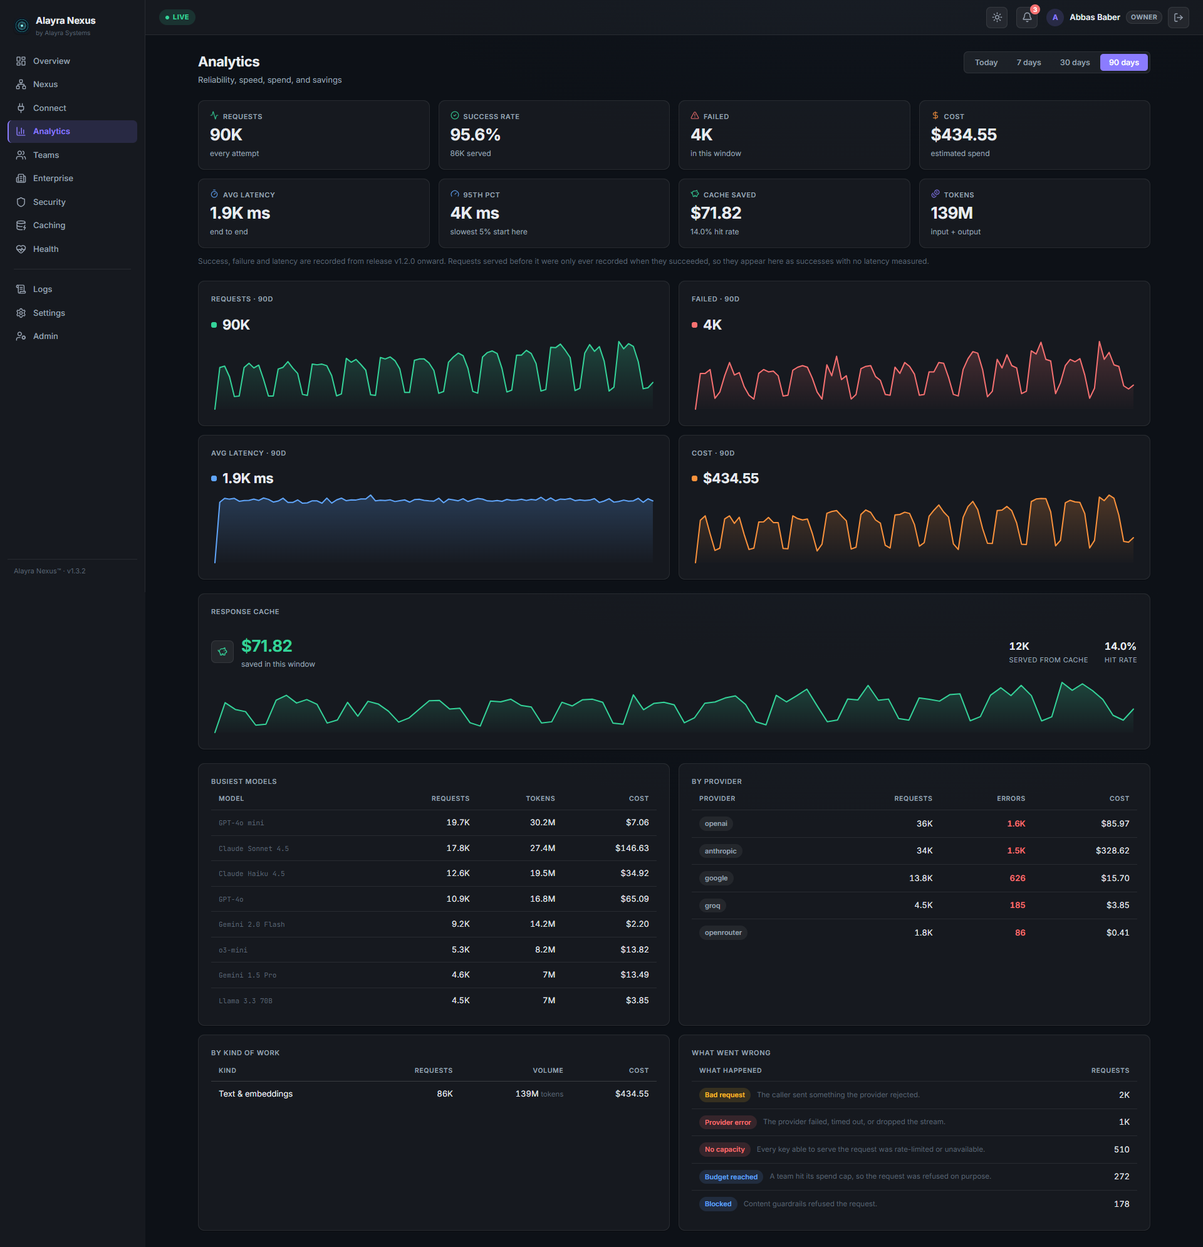Click the google provider tag

coord(716,879)
